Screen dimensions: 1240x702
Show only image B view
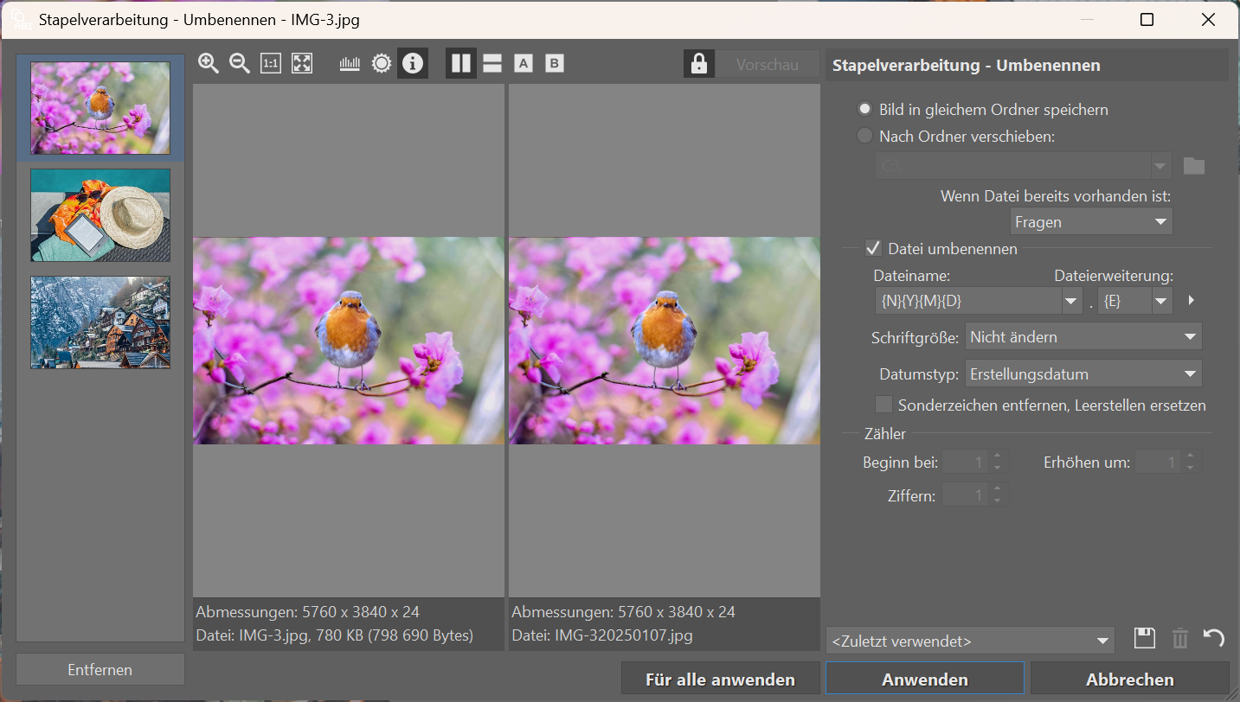(555, 63)
